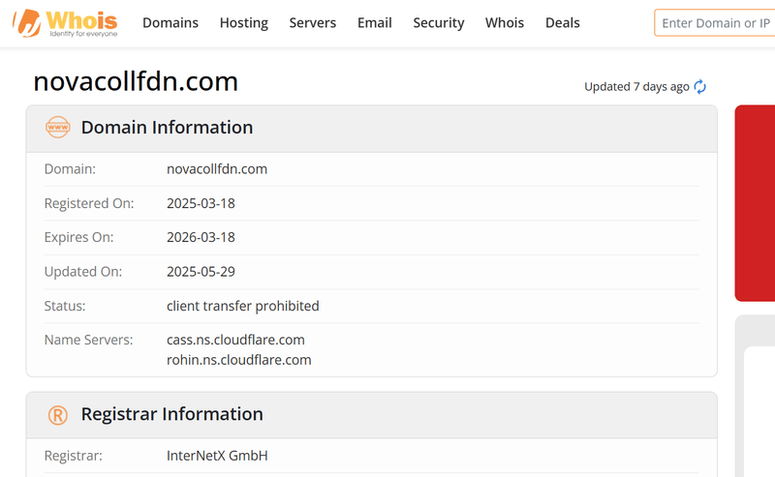Focus the Enter Domain or IP field

(x=715, y=22)
